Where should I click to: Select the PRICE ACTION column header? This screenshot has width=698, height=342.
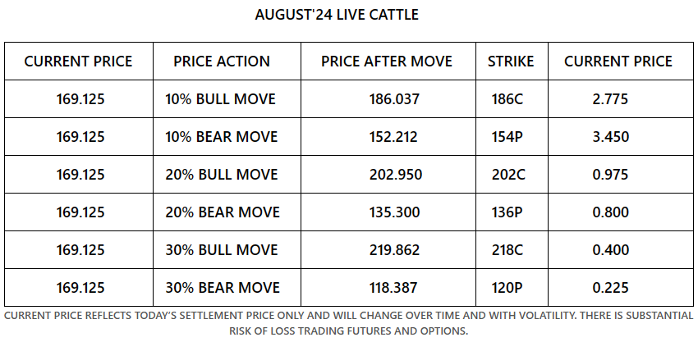222,62
